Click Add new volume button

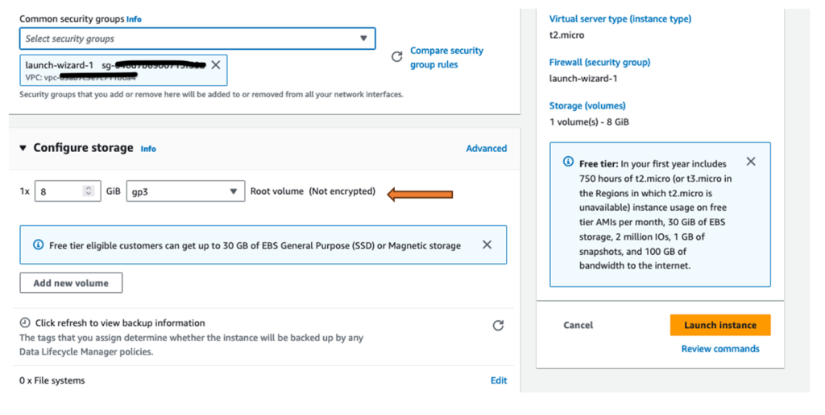coord(71,282)
